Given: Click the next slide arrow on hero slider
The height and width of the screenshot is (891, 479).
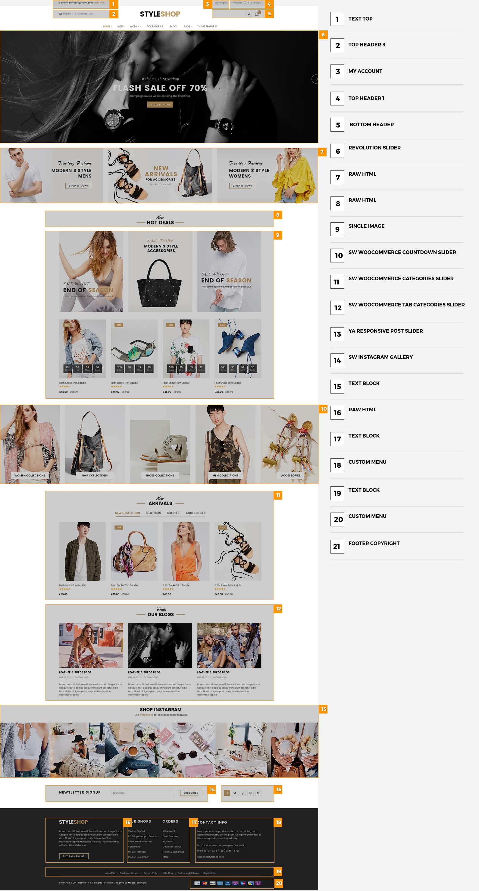Looking at the screenshot, I should 315,79.
